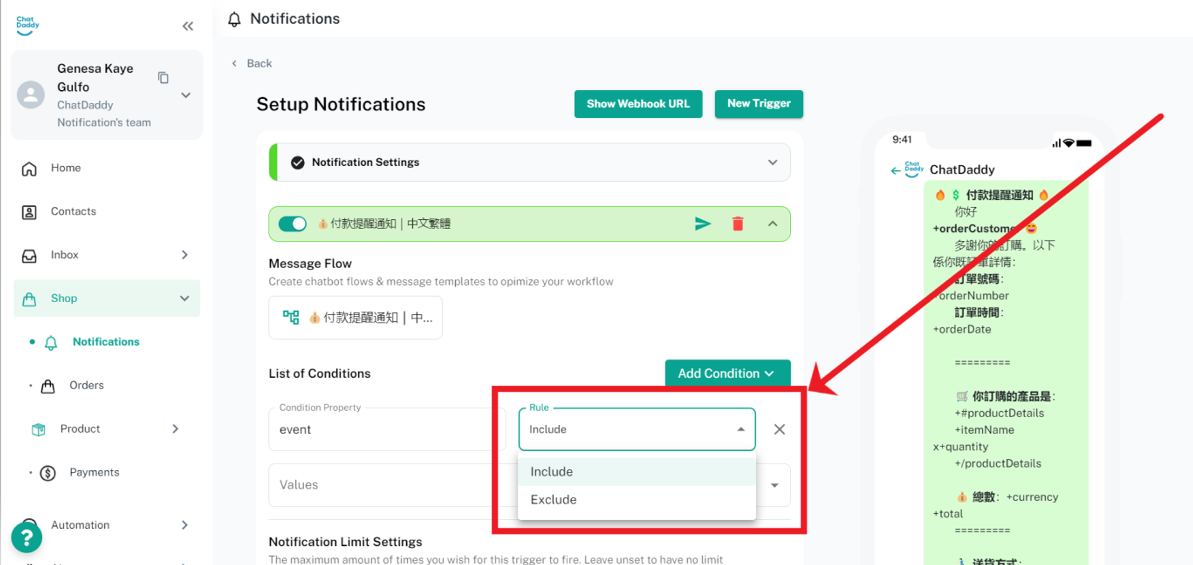This screenshot has height=565, width=1193.
Task: Open the Automation menu item
Action: tap(80, 525)
